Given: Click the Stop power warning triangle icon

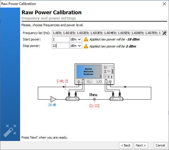Looking at the screenshot, I should tap(86, 46).
